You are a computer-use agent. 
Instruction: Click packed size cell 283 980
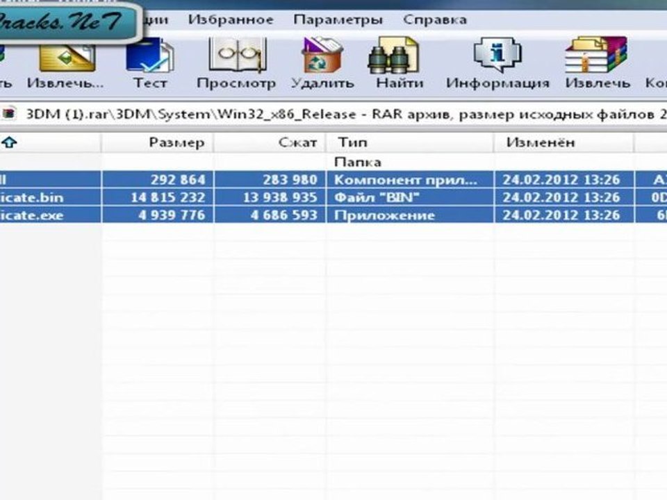(x=290, y=180)
